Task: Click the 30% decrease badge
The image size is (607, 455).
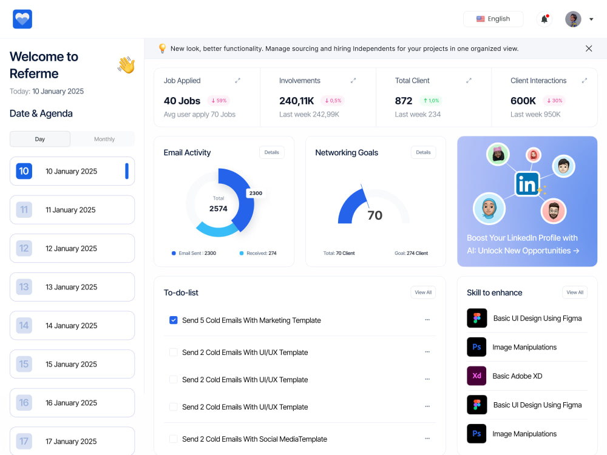Action: (554, 101)
